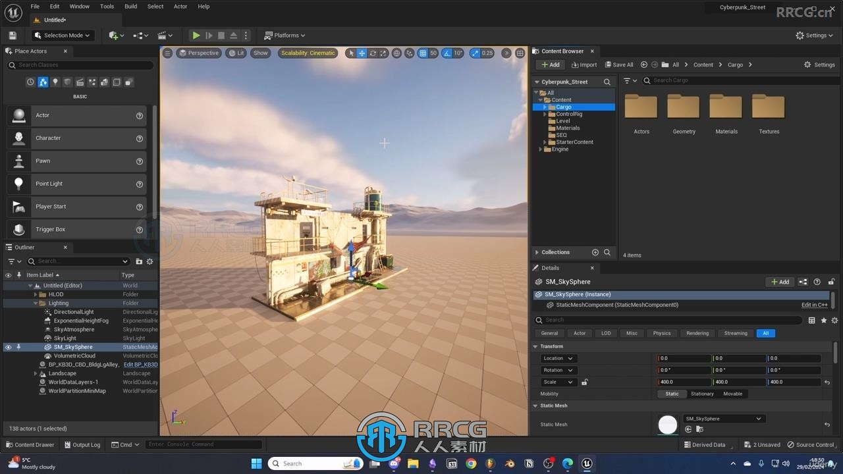The width and height of the screenshot is (843, 474).
Task: Maximize or restore viewport layout icon
Action: 520,53
